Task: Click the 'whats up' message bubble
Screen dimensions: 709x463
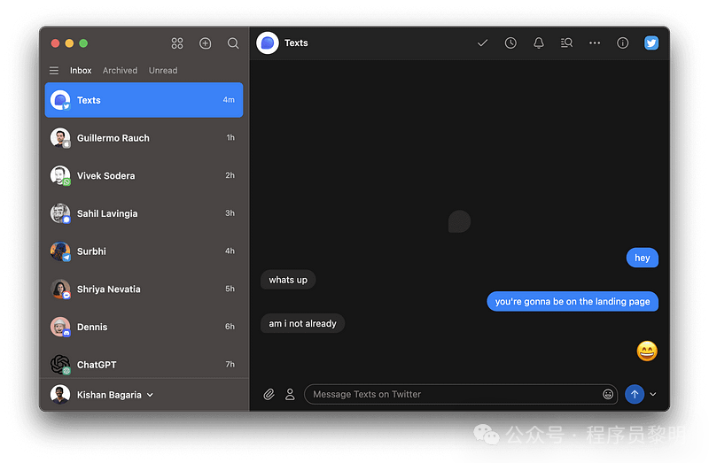Action: point(288,280)
